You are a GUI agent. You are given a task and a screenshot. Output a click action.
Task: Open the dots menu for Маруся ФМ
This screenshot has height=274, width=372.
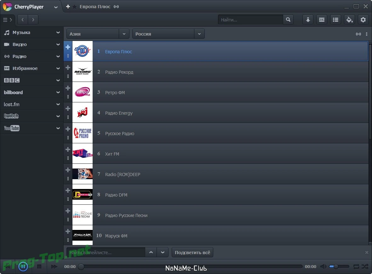68,240
